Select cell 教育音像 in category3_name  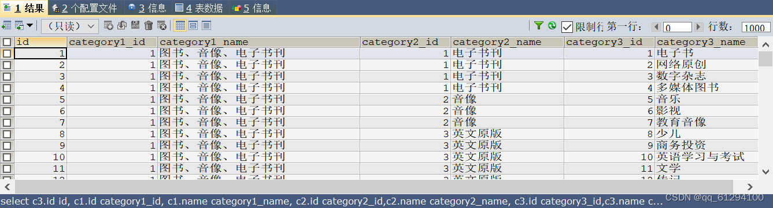[x=706, y=122]
